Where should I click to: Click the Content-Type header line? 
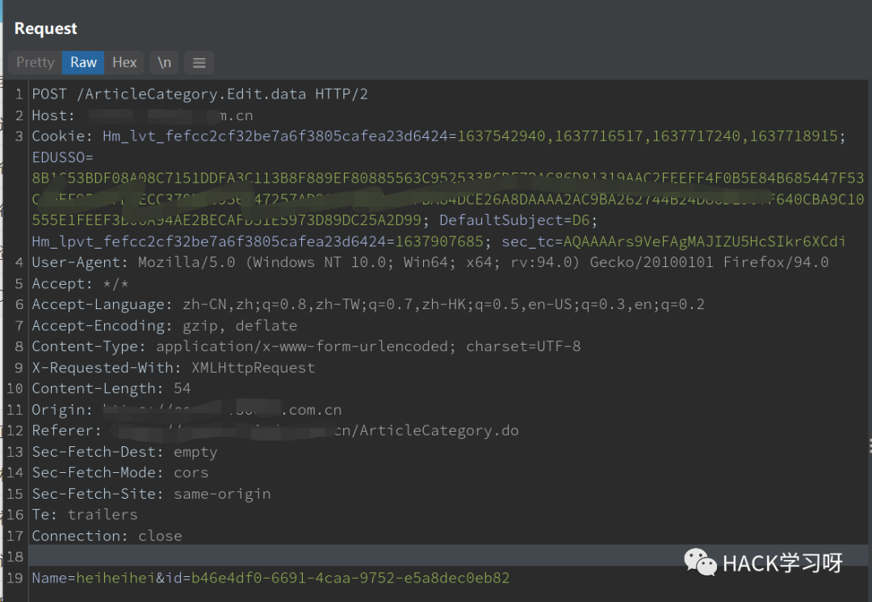pos(306,346)
